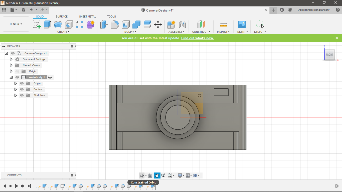The width and height of the screenshot is (342, 192).
Task: Open the data panel grid icon
Action: pos(4,10)
